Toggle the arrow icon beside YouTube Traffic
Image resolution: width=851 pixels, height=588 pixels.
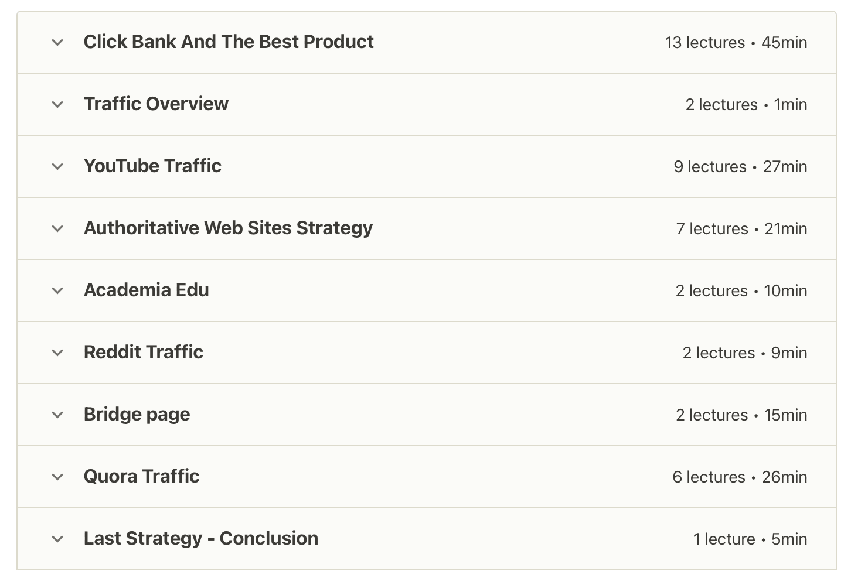click(x=57, y=166)
